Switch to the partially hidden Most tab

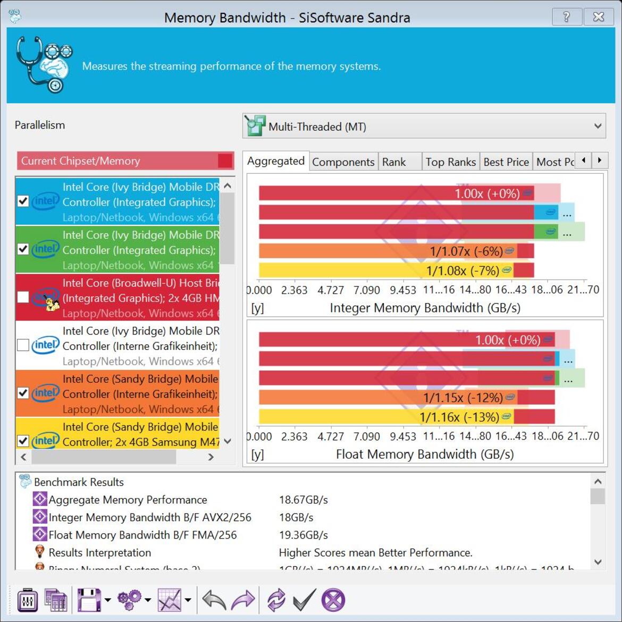(554, 162)
